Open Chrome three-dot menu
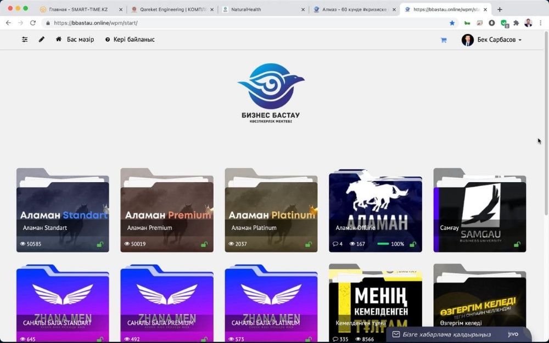 pyautogui.click(x=541, y=23)
